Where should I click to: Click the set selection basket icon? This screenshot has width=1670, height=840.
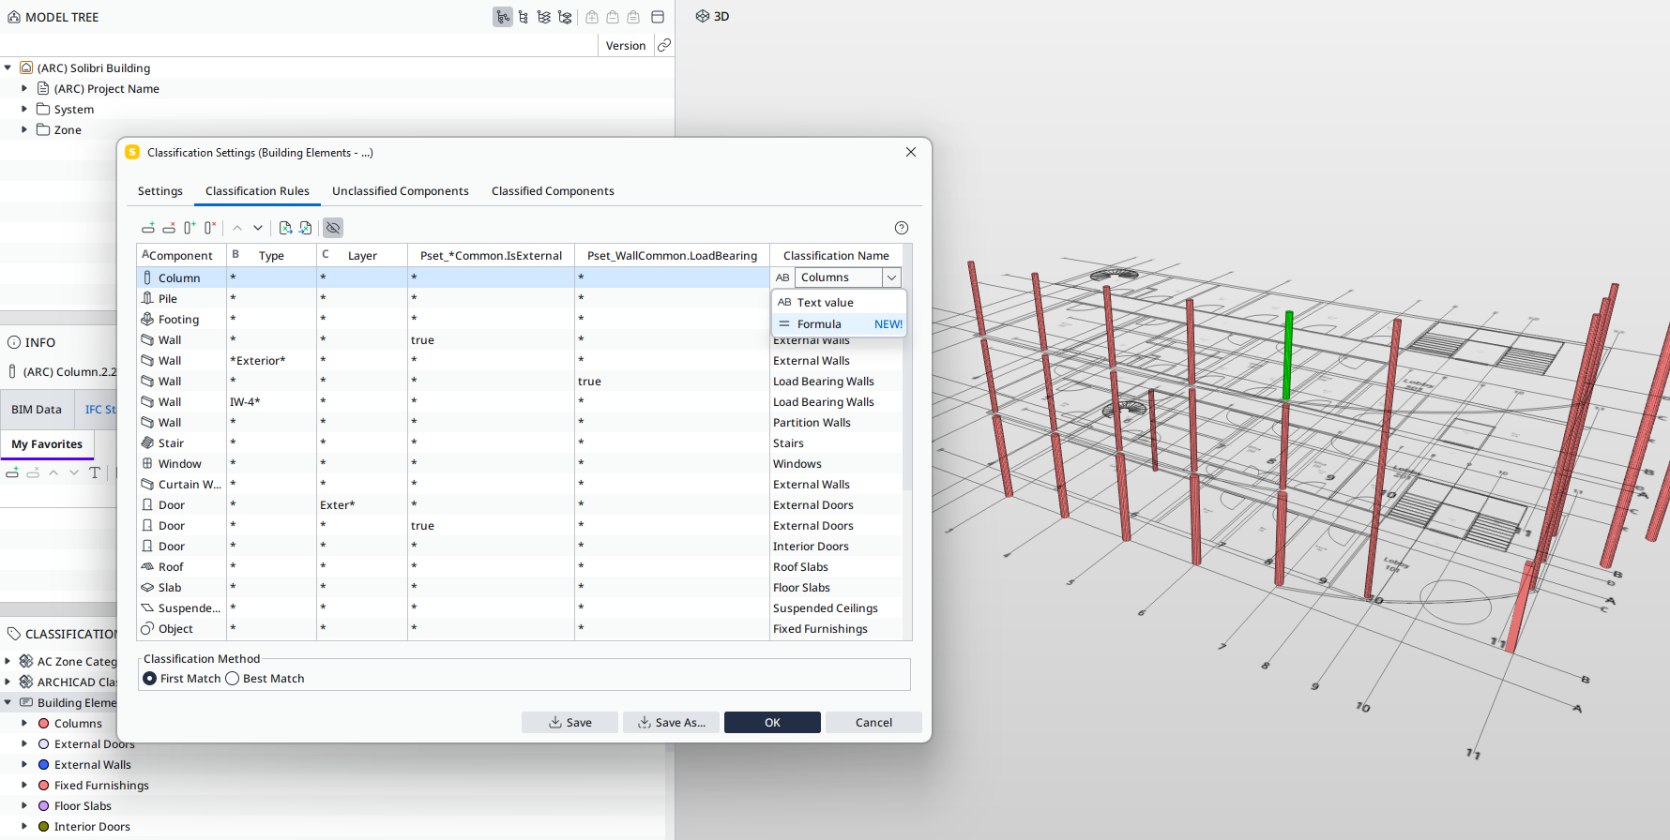(x=633, y=17)
